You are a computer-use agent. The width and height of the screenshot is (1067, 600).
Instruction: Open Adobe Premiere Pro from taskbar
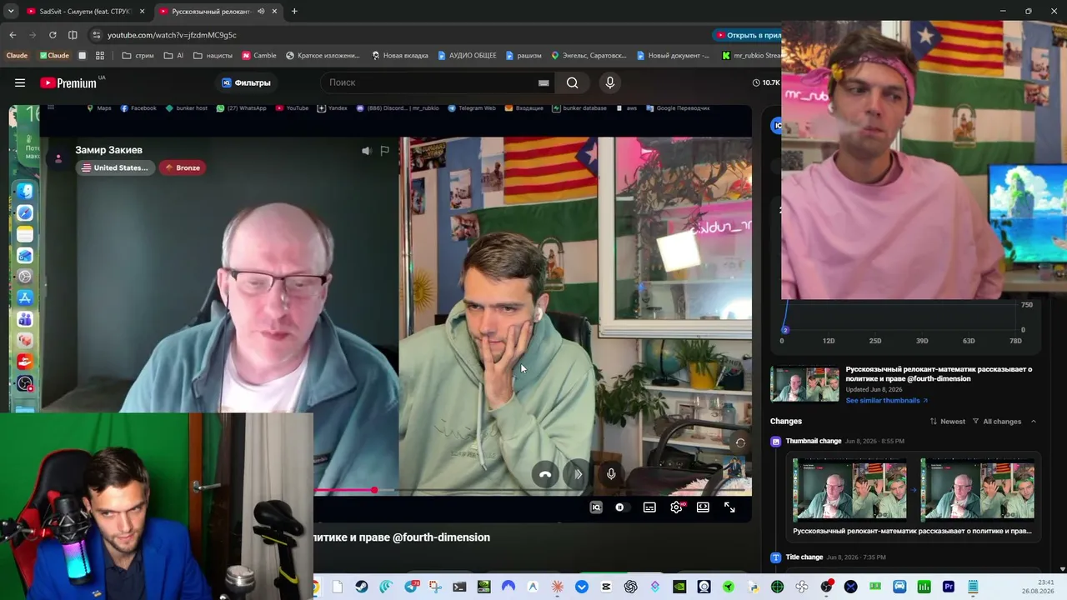pyautogui.click(x=949, y=587)
